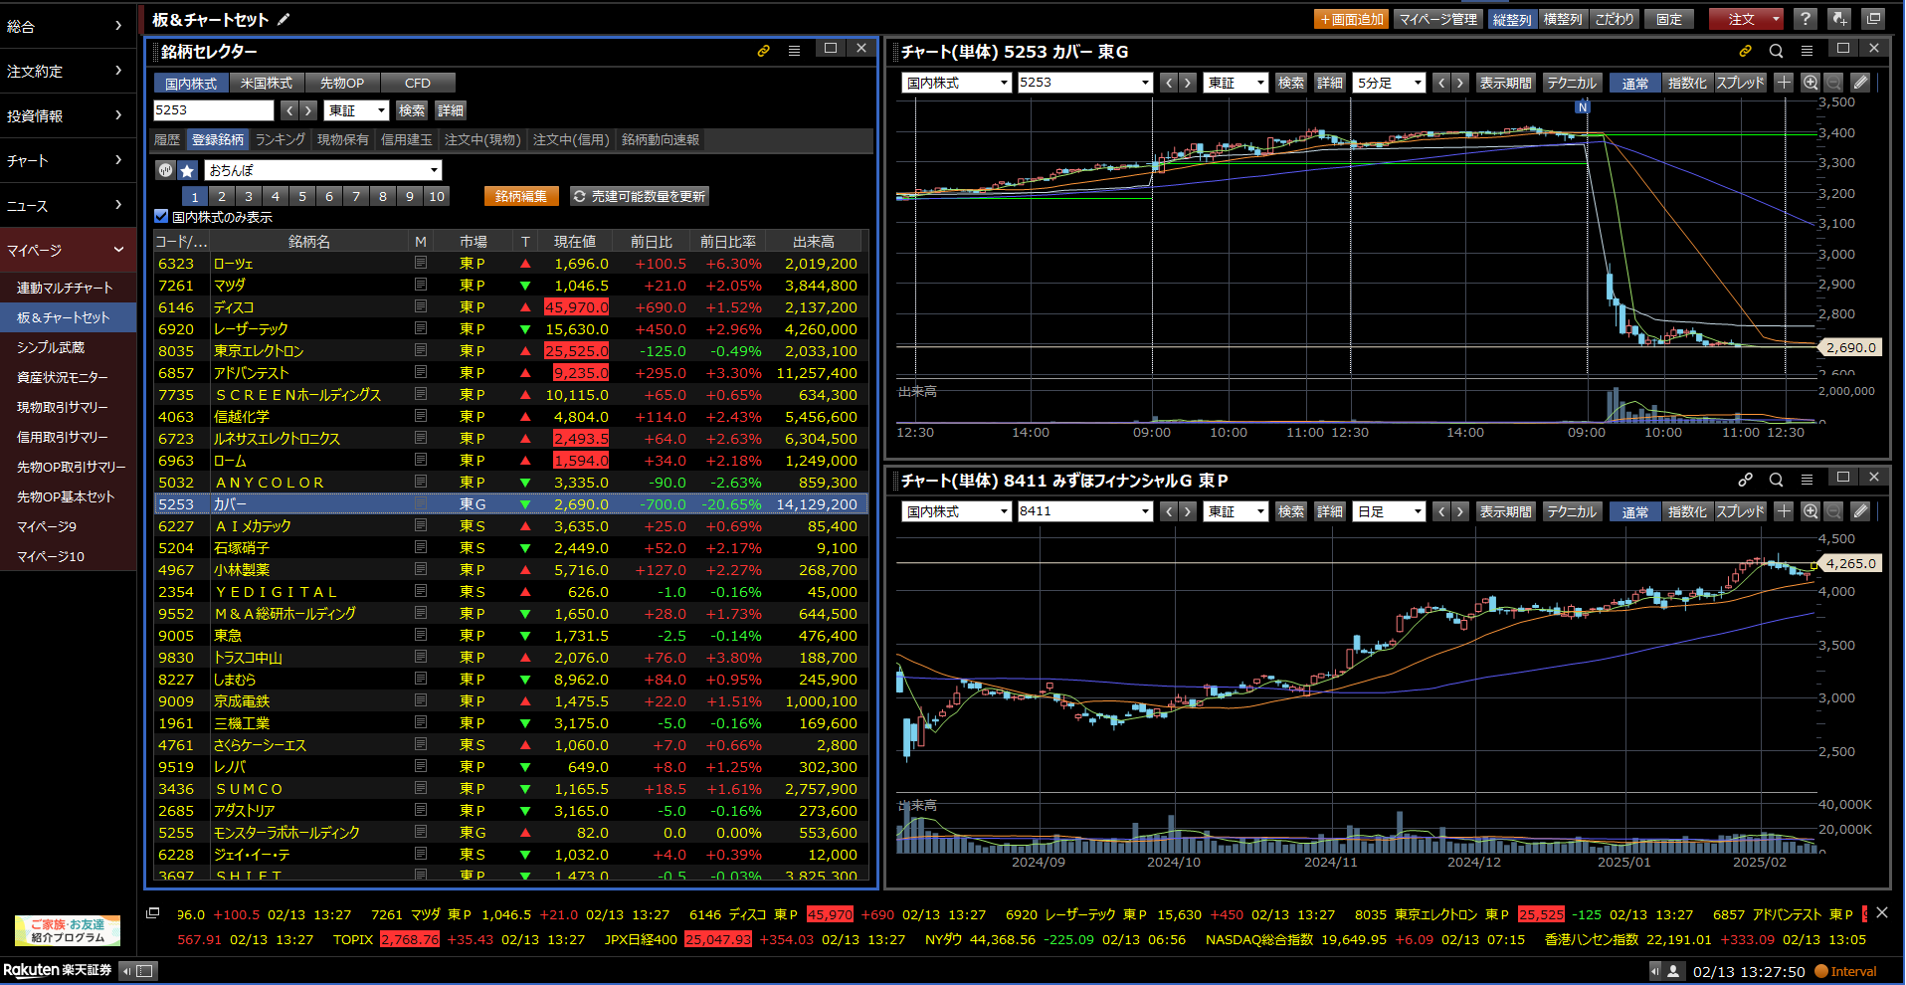Open the おちんぽ watchlist dropdown
The height and width of the screenshot is (985, 1906).
click(x=323, y=170)
